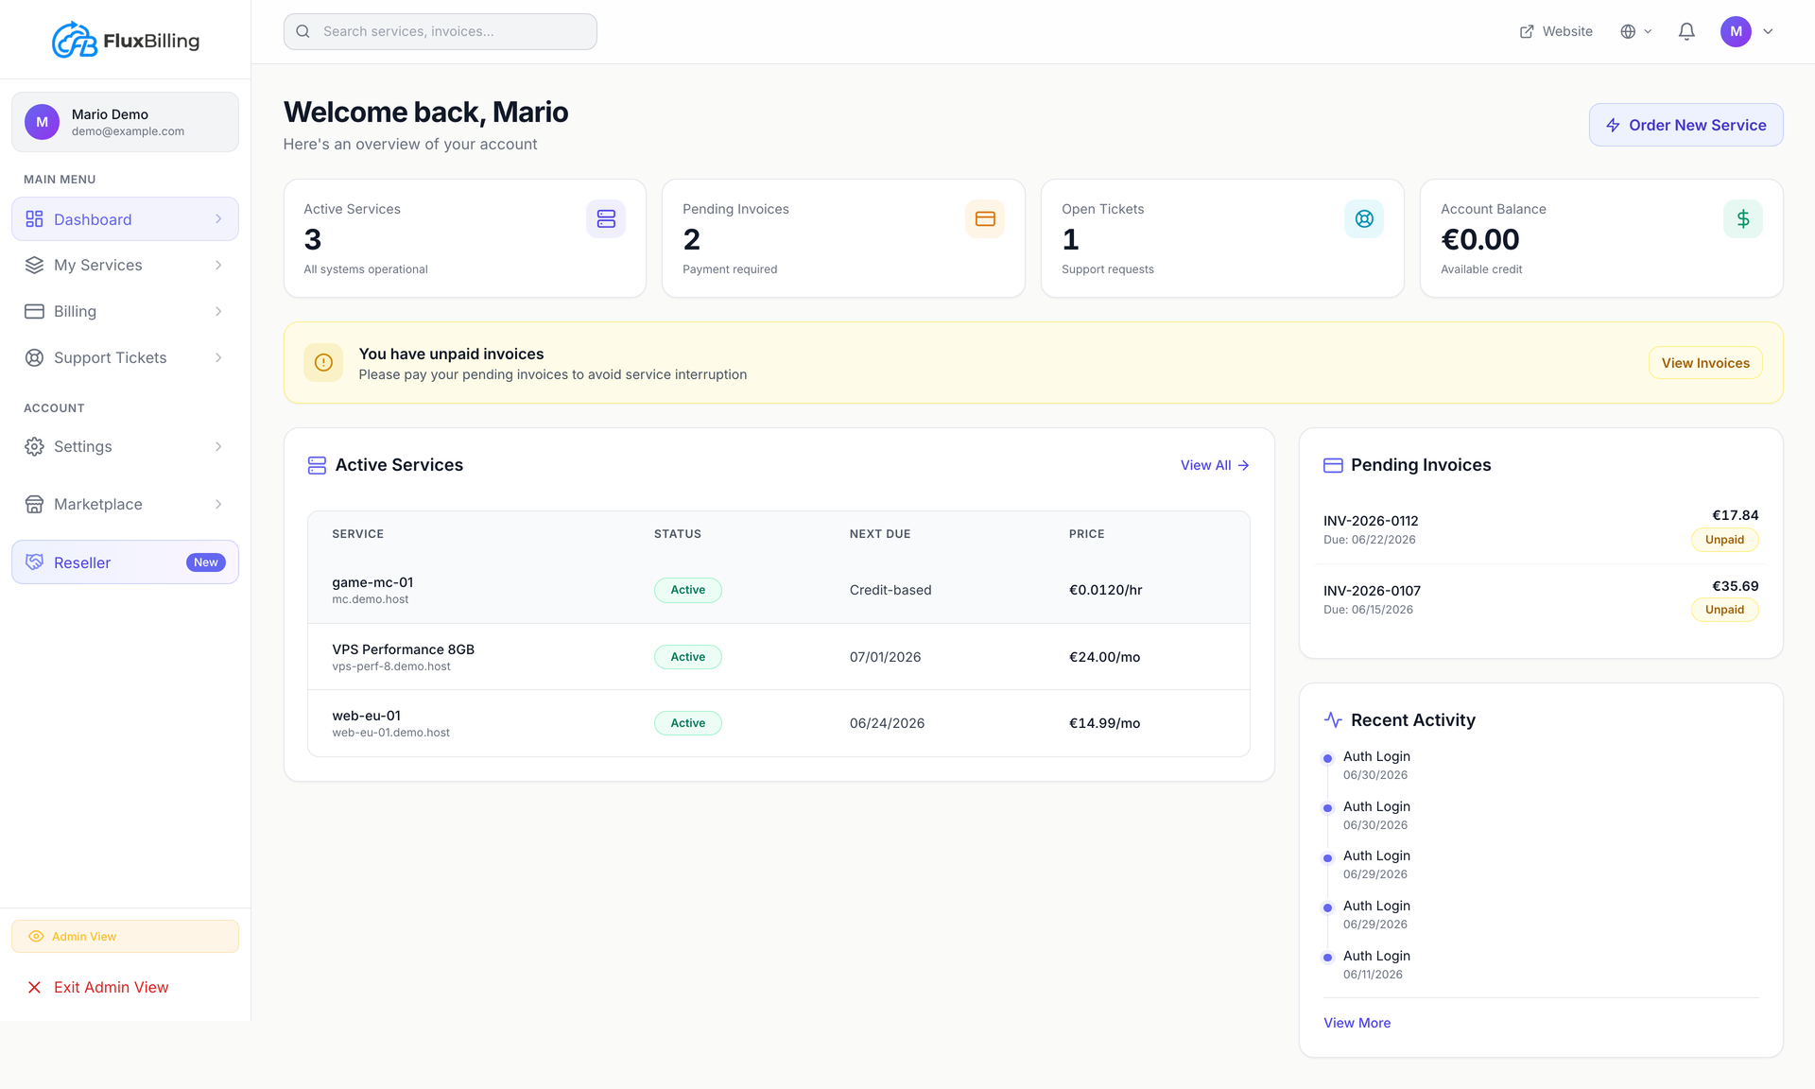Click the View More activity link

pos(1357,1023)
